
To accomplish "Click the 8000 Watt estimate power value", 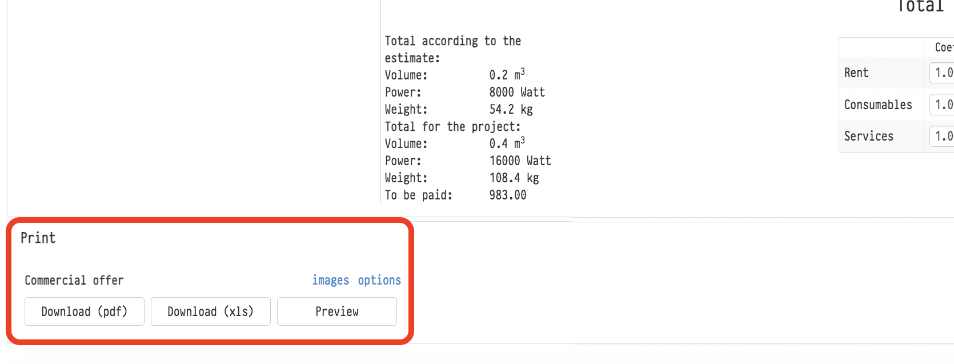I will (x=517, y=92).
